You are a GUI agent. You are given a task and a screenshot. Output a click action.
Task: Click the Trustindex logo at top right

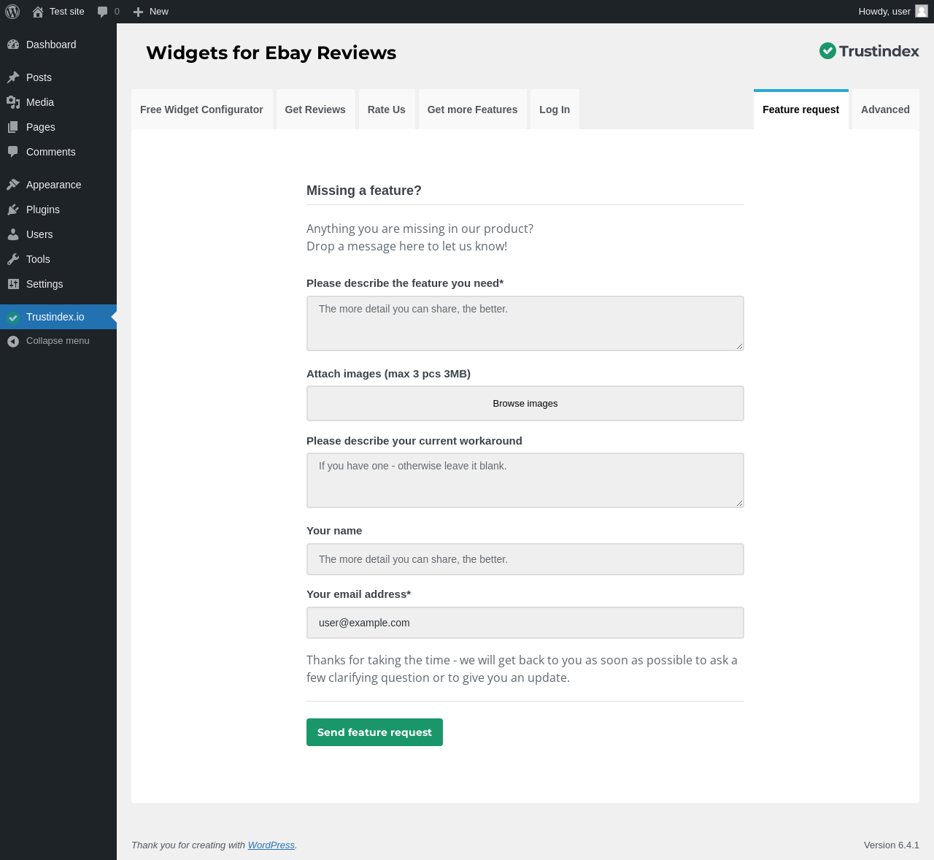[x=868, y=51]
